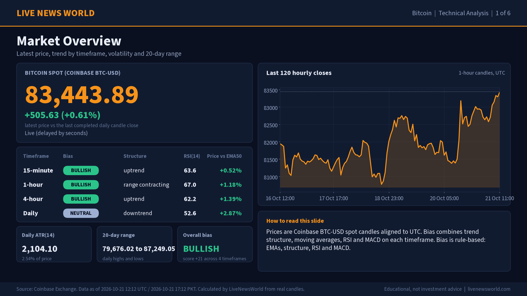Viewport: 527px width, 296px height.
Task: Click the Technical Analysis header label
Action: click(x=463, y=13)
